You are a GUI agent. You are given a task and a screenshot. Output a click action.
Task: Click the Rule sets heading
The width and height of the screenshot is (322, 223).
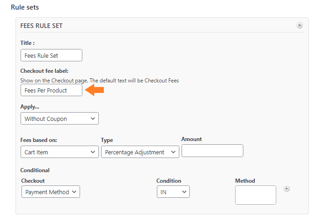coord(25,7)
